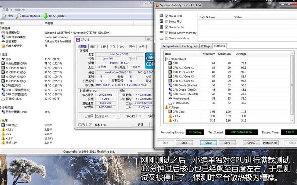This screenshot has height=185, width=297.
Task: Open Driver Updates magnifier icon
Action: (18, 16)
